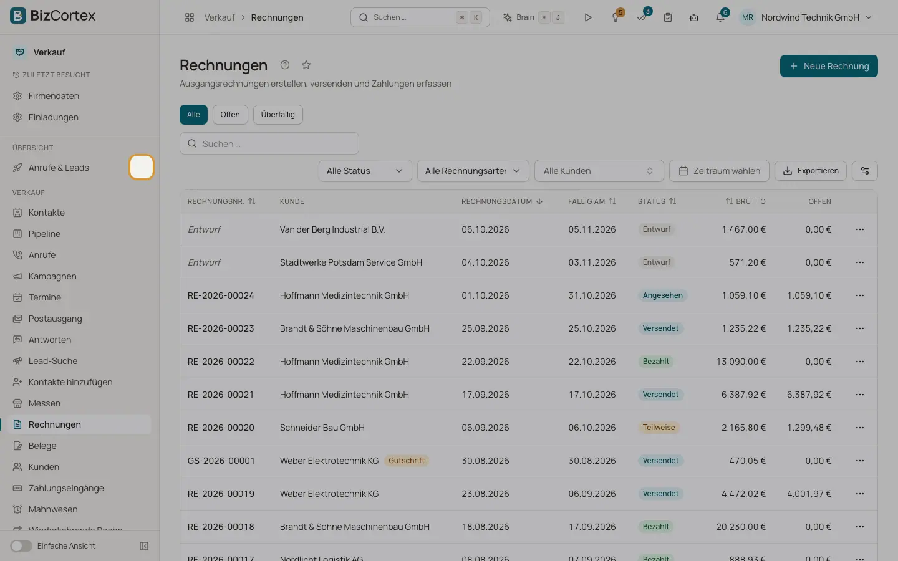Open row actions for RE-2026-00022
Image resolution: width=898 pixels, height=561 pixels.
tap(860, 362)
